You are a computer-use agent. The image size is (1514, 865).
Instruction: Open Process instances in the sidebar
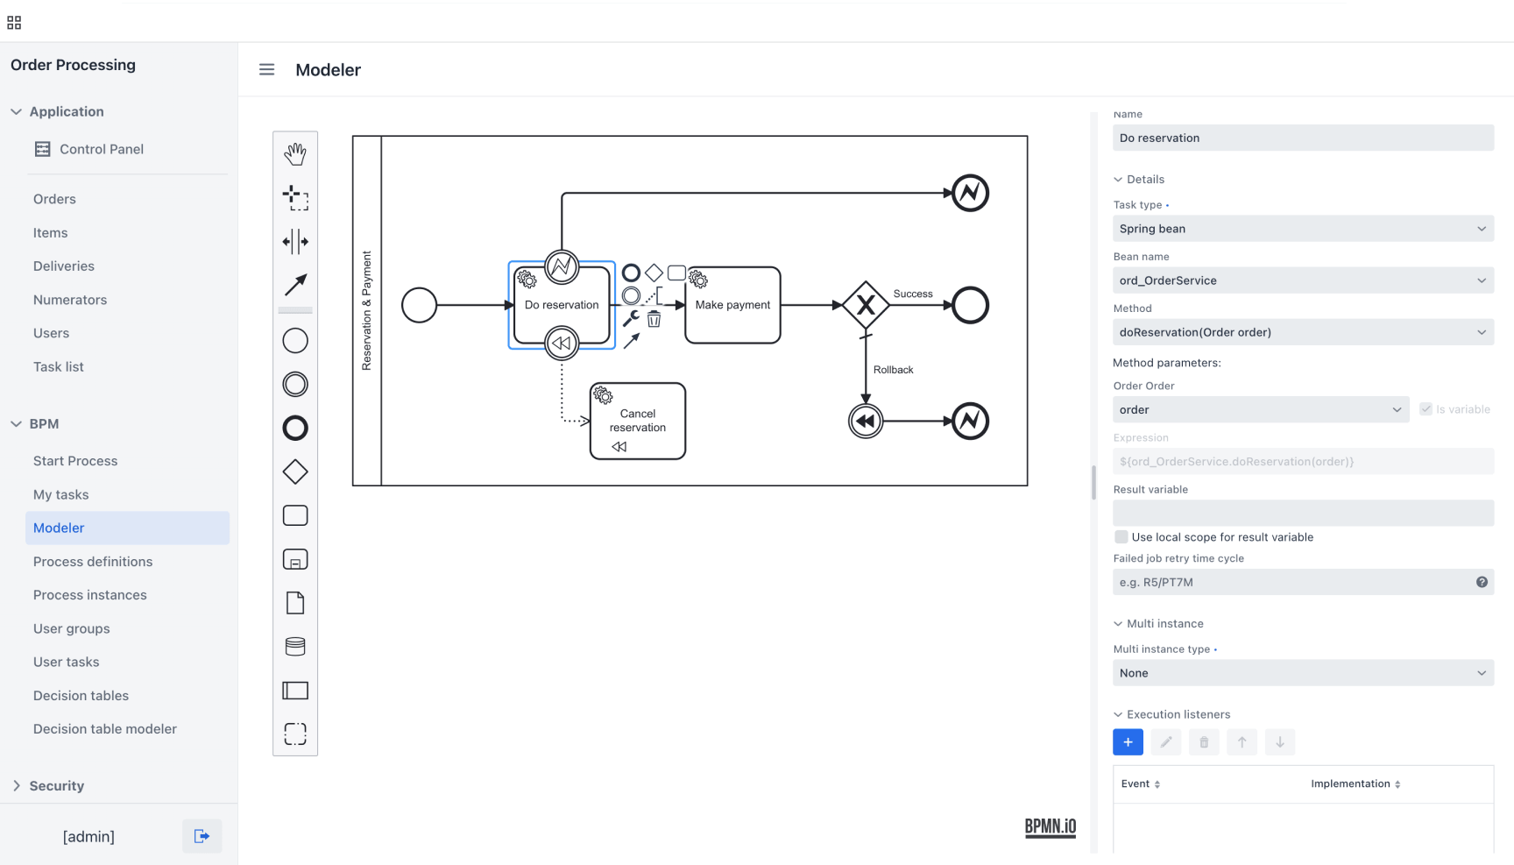pyautogui.click(x=90, y=595)
